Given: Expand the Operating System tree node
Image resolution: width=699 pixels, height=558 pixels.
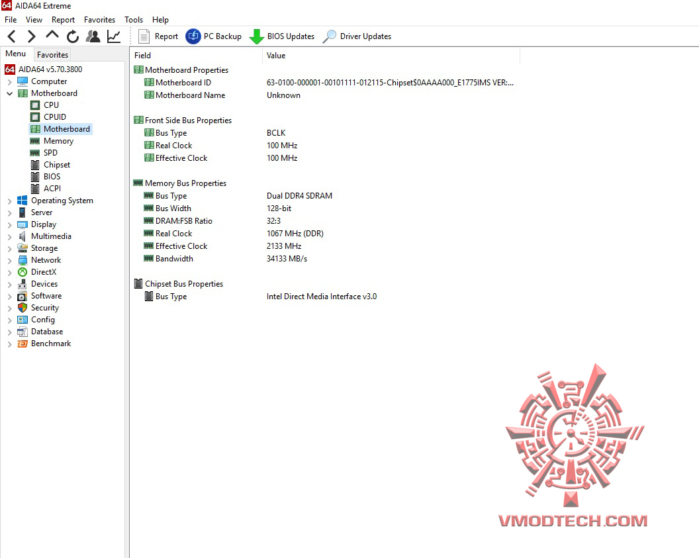Looking at the screenshot, I should [9, 201].
